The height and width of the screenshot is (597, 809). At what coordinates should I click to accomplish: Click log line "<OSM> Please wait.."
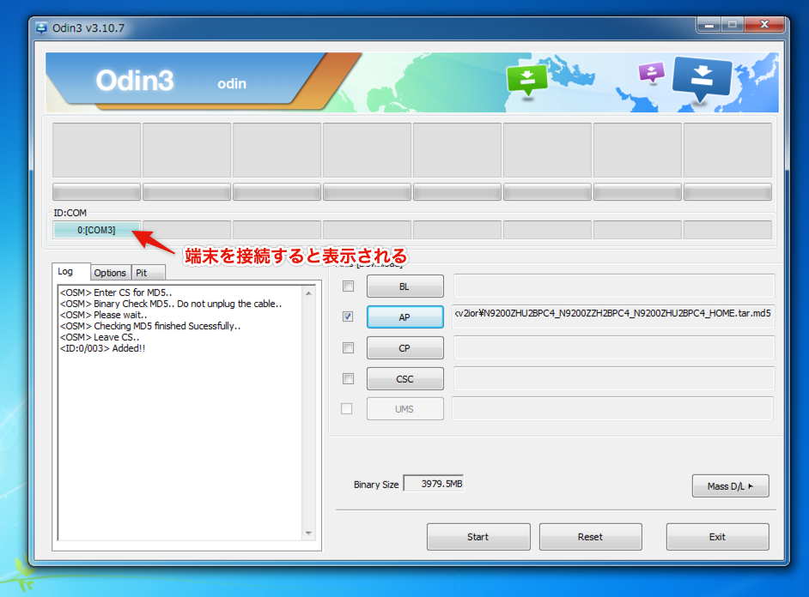[x=104, y=315]
